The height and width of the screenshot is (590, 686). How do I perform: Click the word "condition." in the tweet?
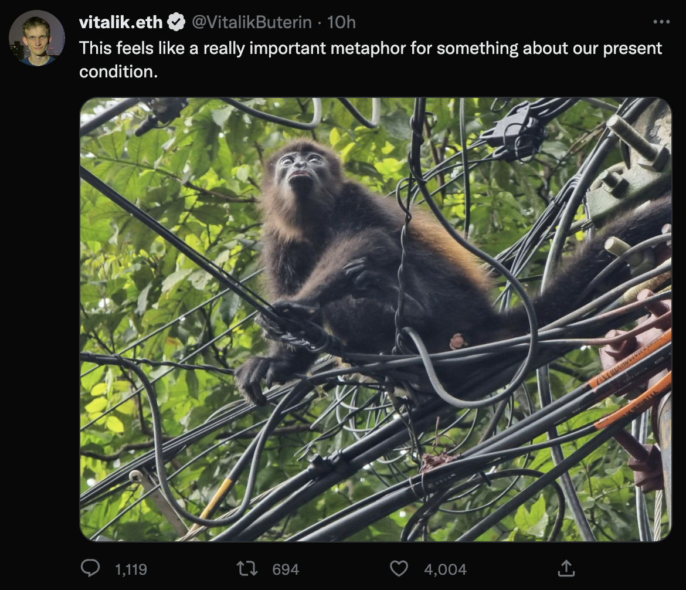click(x=118, y=72)
